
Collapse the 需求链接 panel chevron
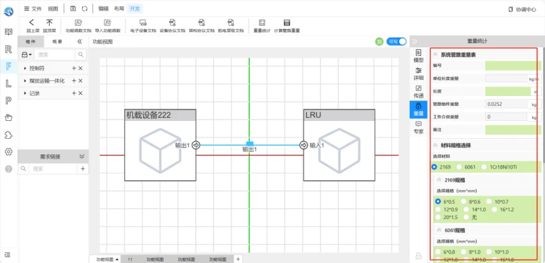(82, 156)
